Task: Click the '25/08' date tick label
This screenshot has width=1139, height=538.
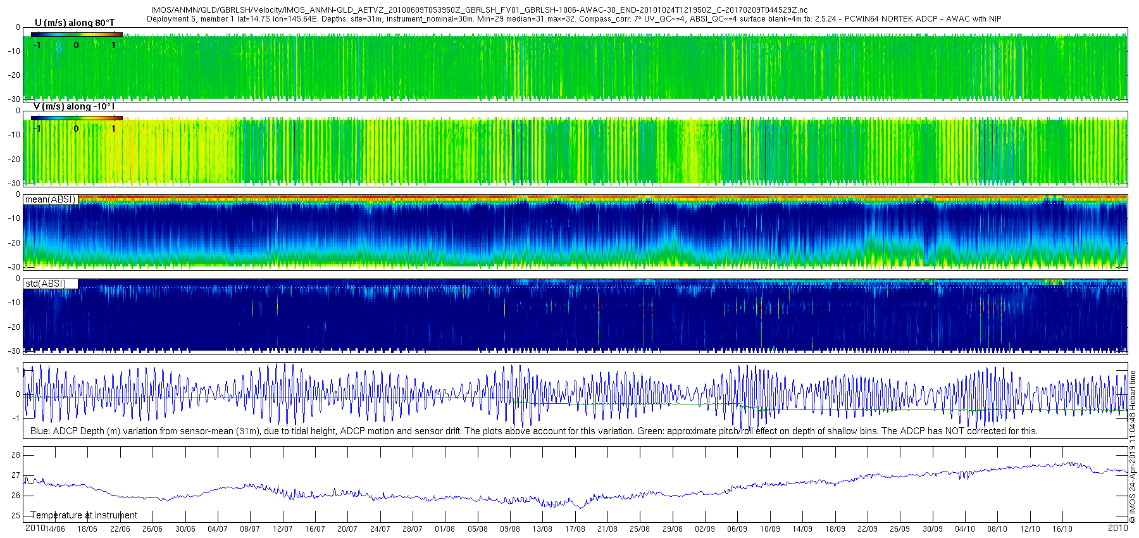Action: pyautogui.click(x=640, y=529)
